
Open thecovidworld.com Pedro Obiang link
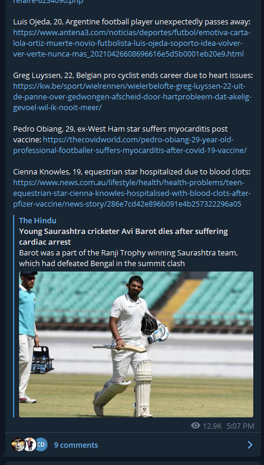(x=130, y=145)
